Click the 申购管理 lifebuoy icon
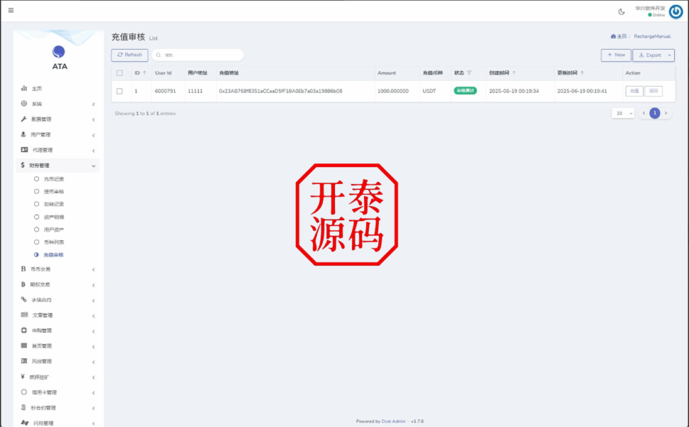Viewport: 689px width, 427px height. coord(24,330)
